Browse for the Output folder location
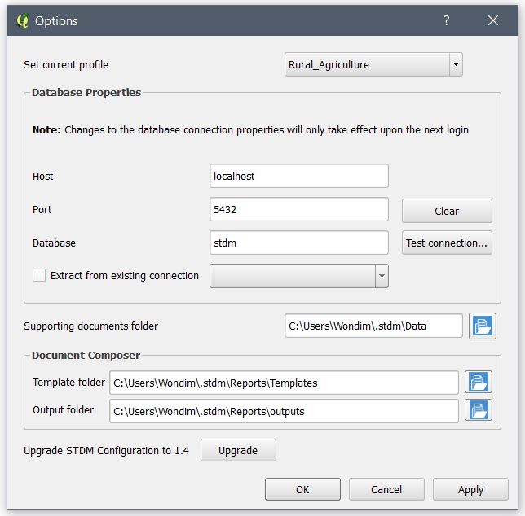Screen dimensions: 525x516 pyautogui.click(x=478, y=409)
